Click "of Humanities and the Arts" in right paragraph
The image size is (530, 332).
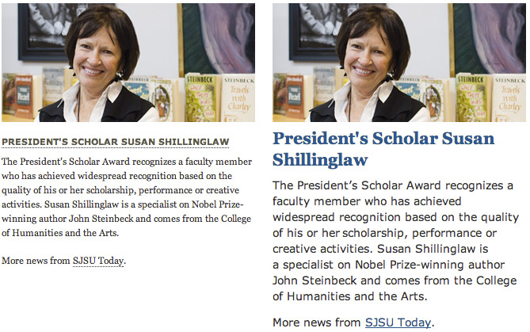349,297
